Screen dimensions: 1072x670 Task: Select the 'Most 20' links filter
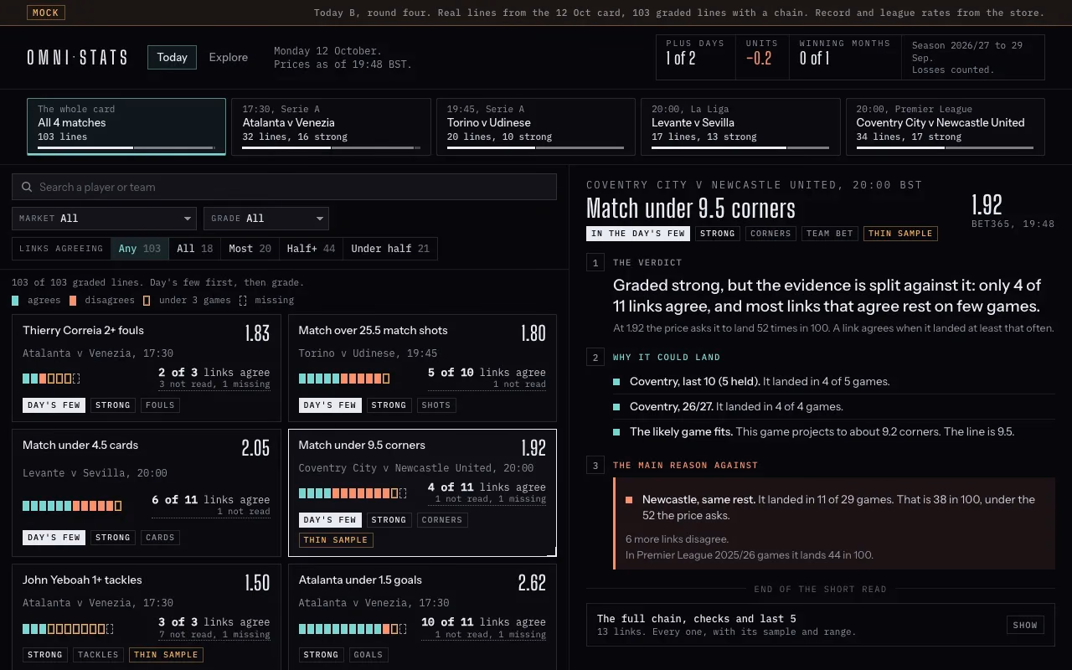[x=250, y=249]
